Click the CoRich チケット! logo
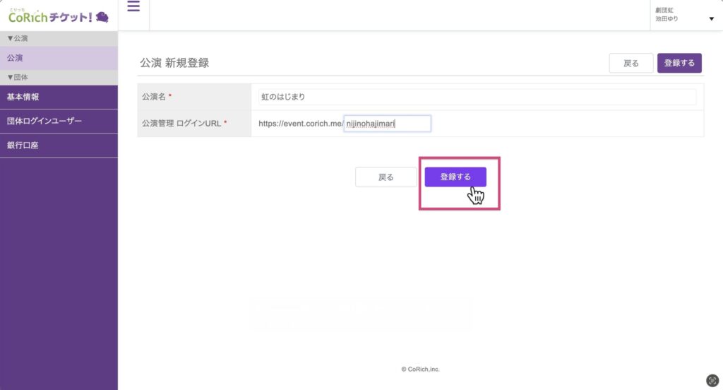723x390 pixels. (58, 16)
